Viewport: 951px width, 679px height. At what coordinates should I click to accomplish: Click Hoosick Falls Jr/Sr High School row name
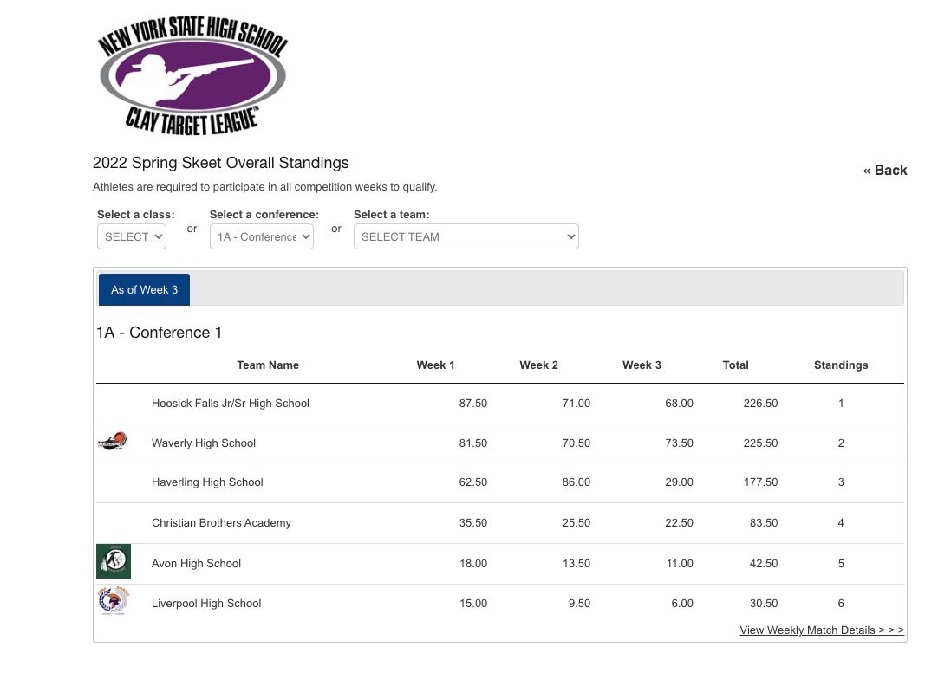tap(231, 404)
